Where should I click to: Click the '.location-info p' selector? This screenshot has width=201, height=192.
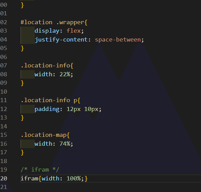49,100
